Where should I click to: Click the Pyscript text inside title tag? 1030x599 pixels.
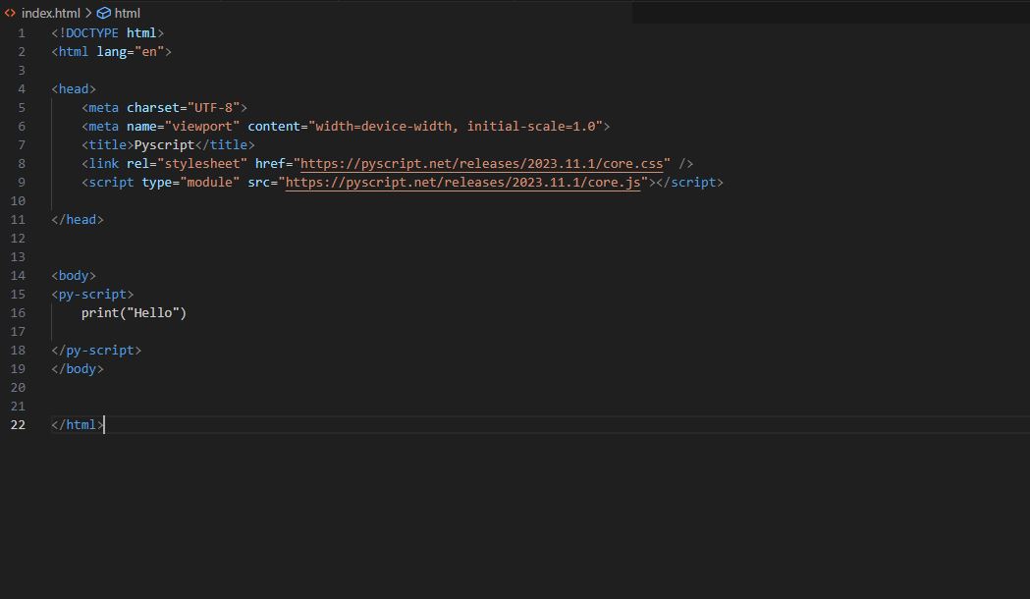click(x=164, y=145)
